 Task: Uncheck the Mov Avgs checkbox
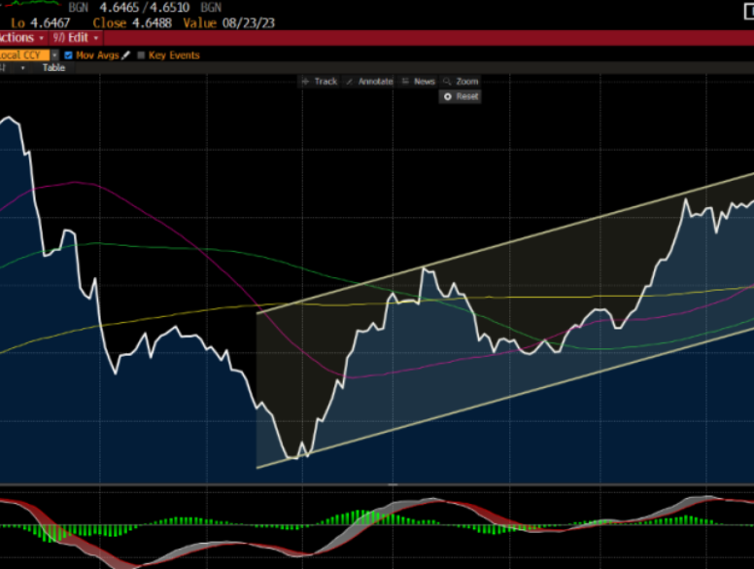coord(68,55)
